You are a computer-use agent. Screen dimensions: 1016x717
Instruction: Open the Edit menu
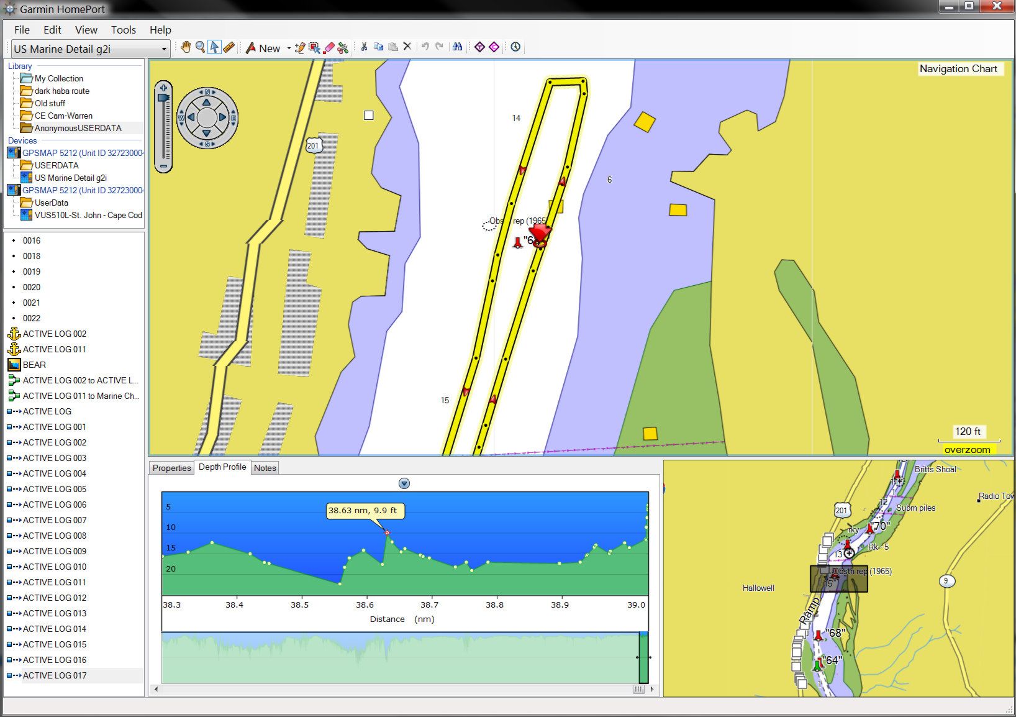(52, 30)
